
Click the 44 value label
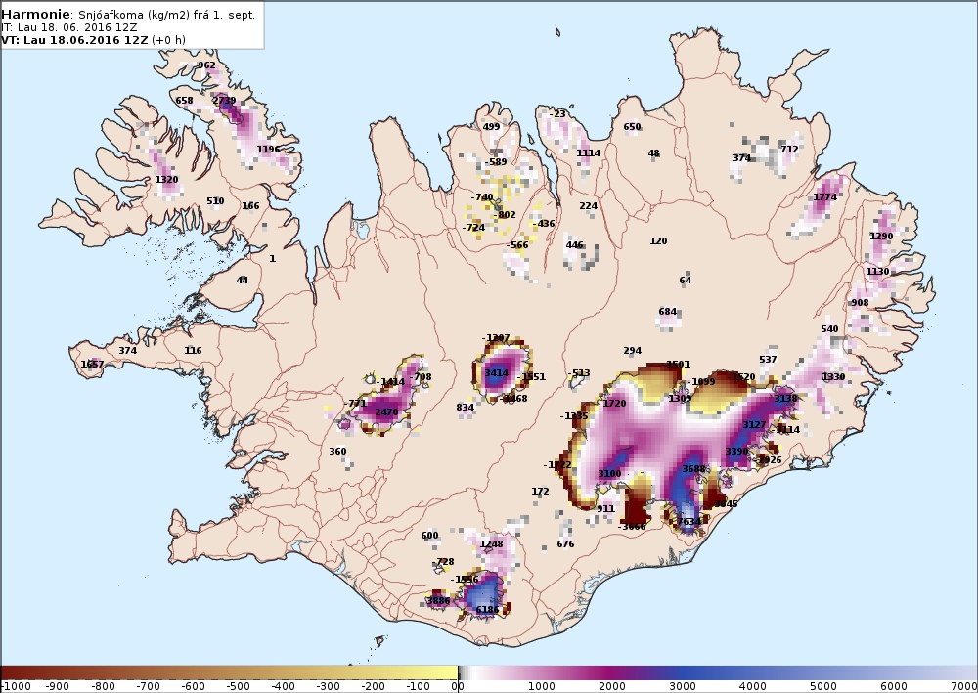[x=242, y=280]
